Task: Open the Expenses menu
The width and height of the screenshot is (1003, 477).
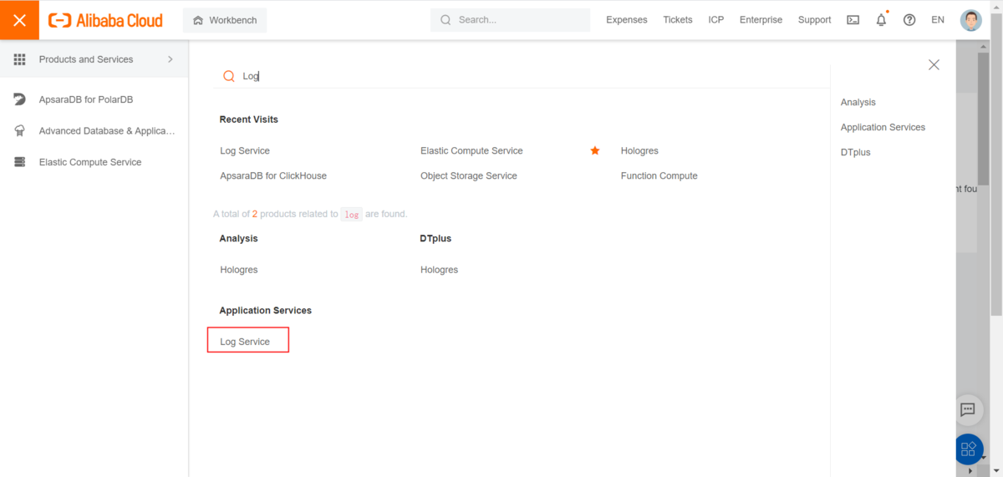Action: click(627, 20)
